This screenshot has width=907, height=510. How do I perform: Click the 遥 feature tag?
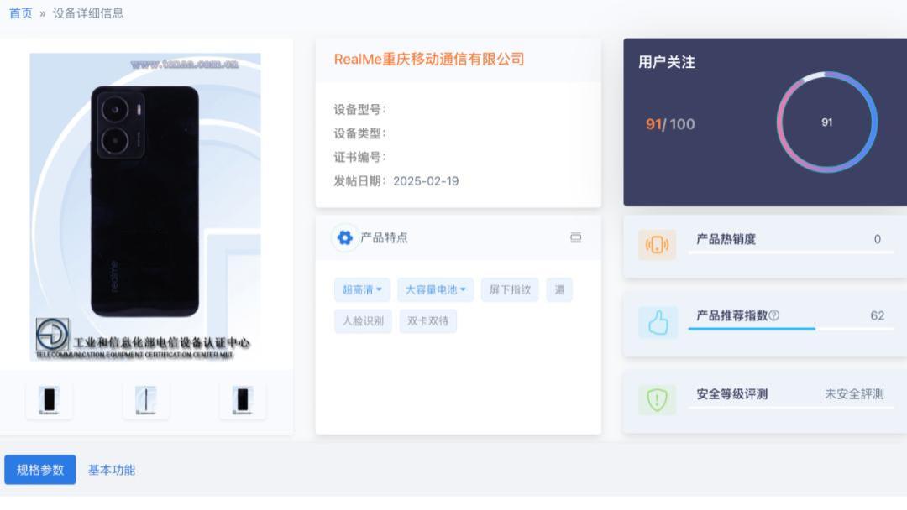pos(559,289)
